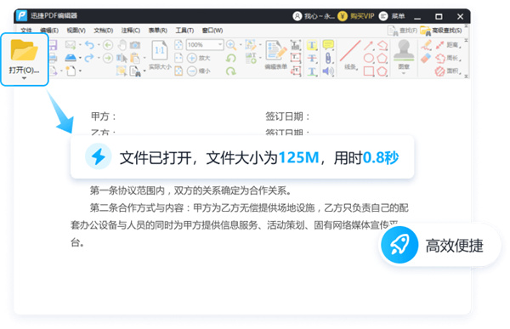Select the red Arrow drawing tool
510x329 pixels.
click(369, 45)
